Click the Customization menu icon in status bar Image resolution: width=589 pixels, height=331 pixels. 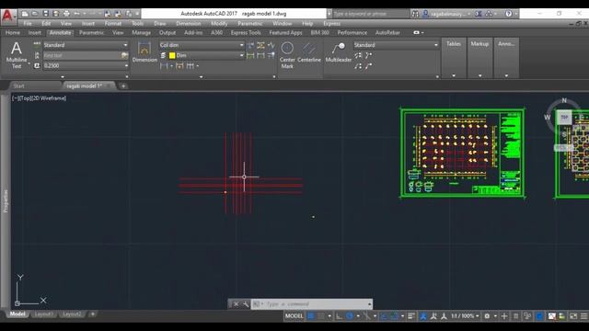pos(584,316)
